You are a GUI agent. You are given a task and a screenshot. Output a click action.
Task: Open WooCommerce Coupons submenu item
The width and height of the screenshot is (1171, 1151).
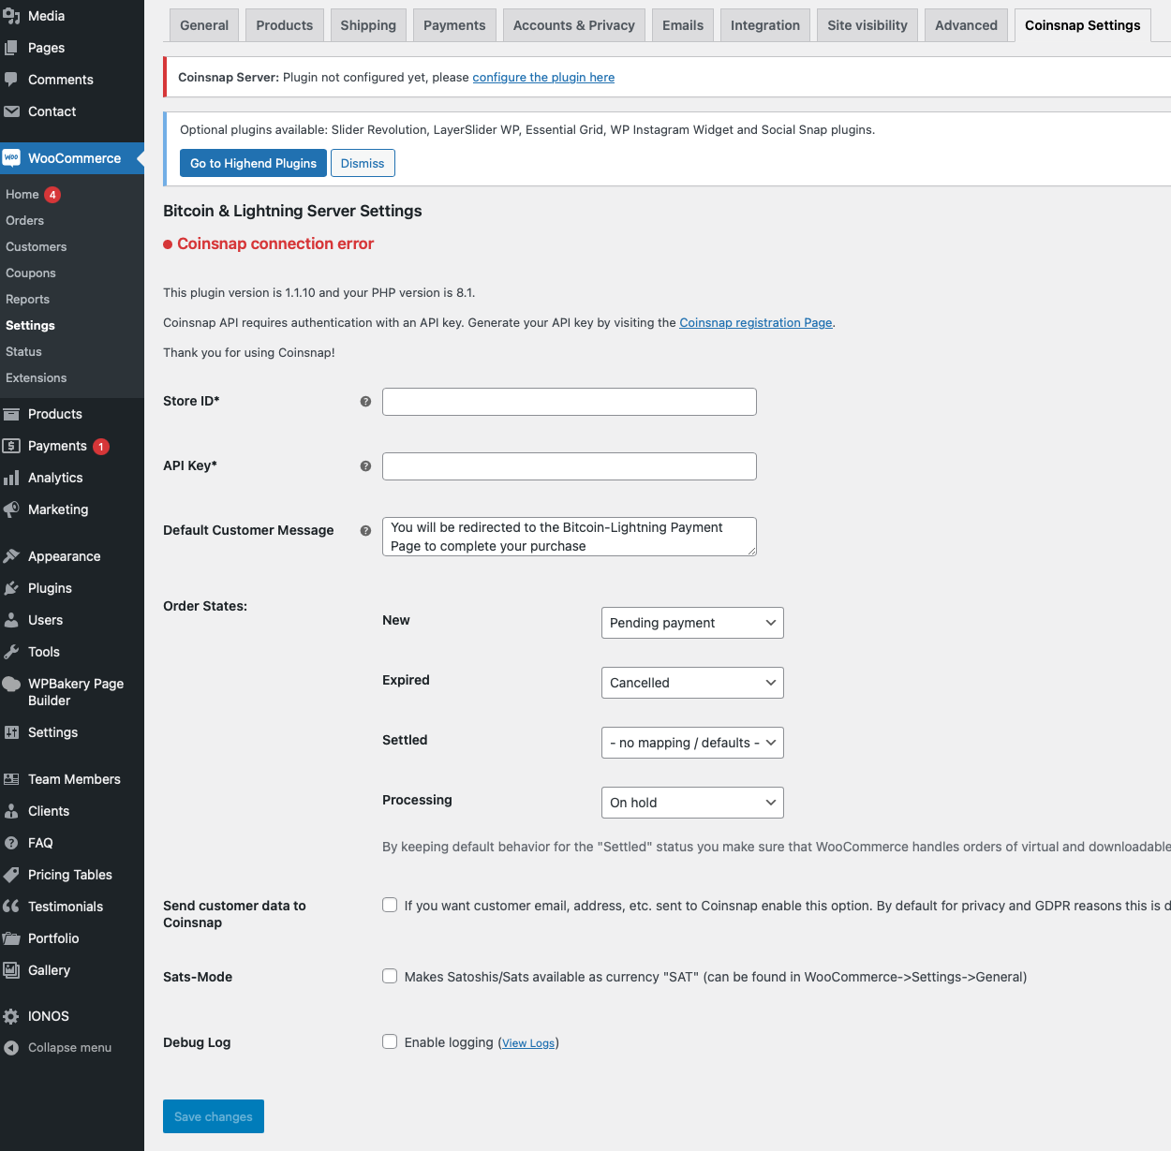pyautogui.click(x=31, y=273)
